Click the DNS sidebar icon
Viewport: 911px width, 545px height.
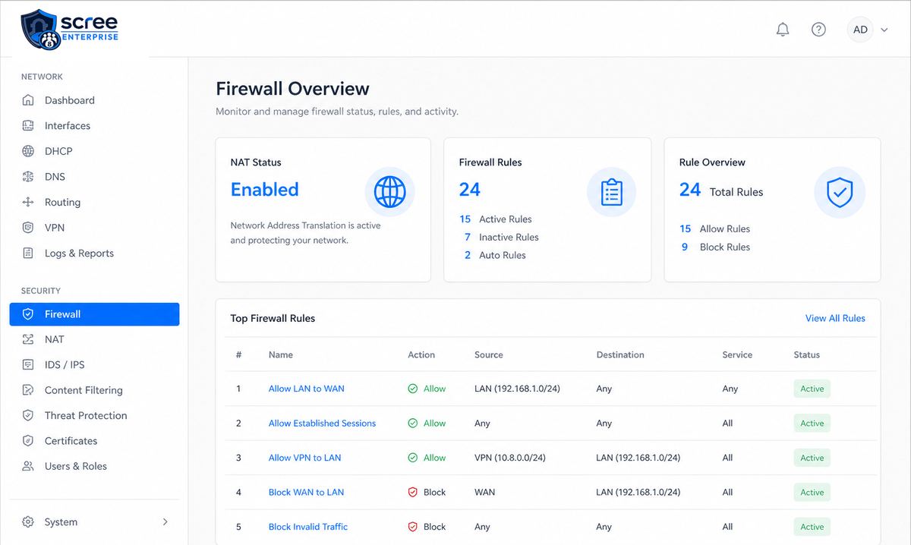(28, 177)
